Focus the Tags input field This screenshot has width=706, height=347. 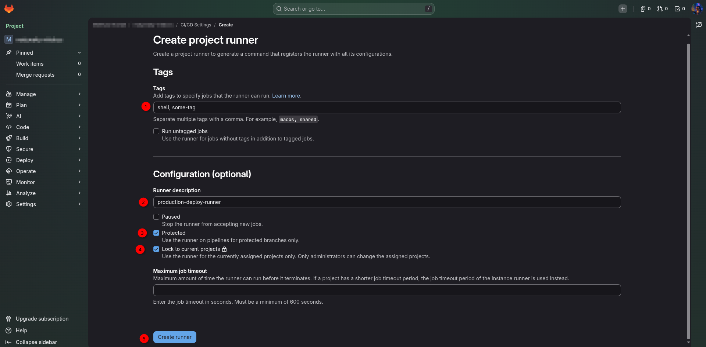[x=387, y=107]
